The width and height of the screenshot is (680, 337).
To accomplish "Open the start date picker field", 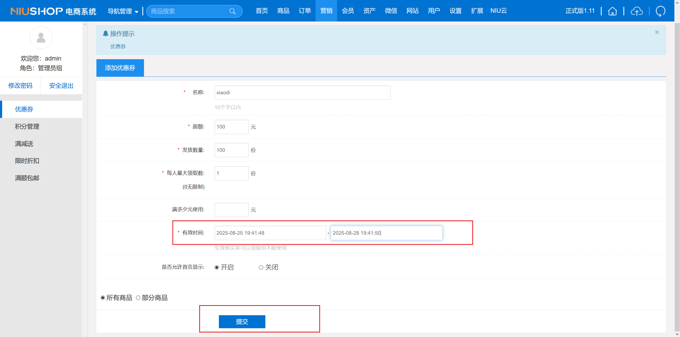I will pyautogui.click(x=270, y=233).
